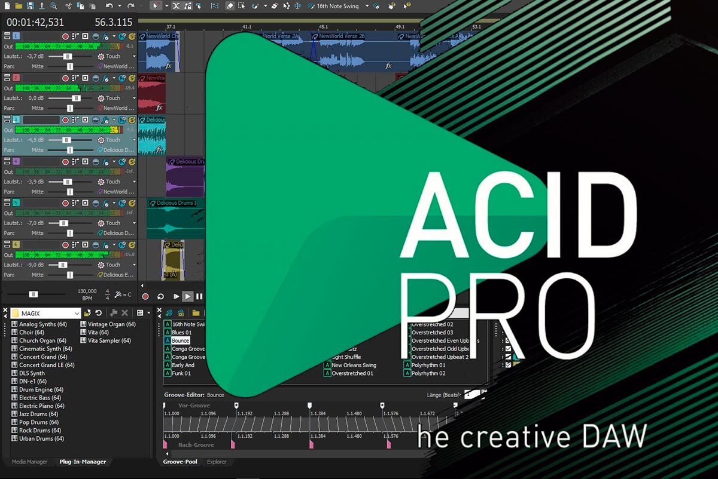Click the Play button in transport
This screenshot has height=479, width=718.
coord(187,296)
